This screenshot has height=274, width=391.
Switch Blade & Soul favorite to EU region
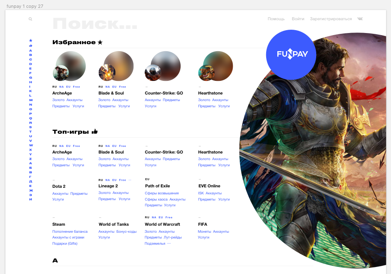[114, 87]
